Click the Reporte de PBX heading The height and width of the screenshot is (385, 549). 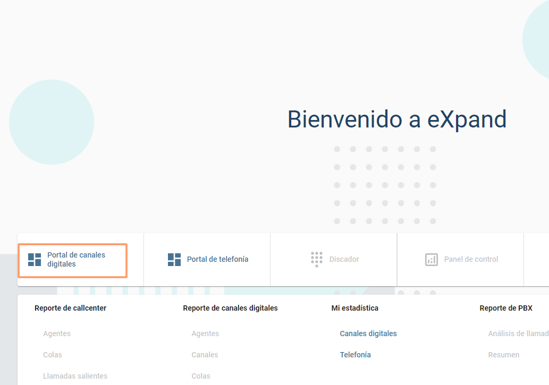(505, 308)
